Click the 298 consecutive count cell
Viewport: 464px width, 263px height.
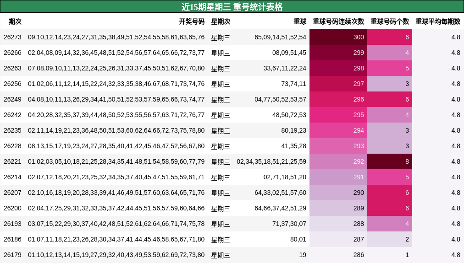coord(338,68)
